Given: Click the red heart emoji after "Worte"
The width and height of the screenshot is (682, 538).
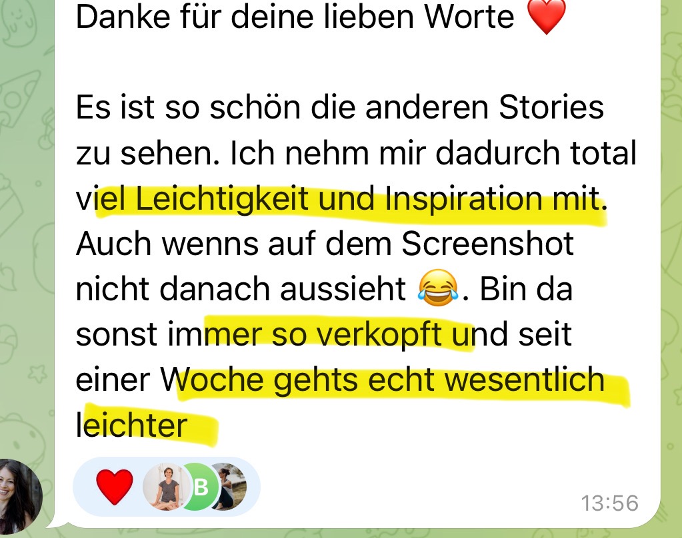Looking at the screenshot, I should [x=546, y=17].
